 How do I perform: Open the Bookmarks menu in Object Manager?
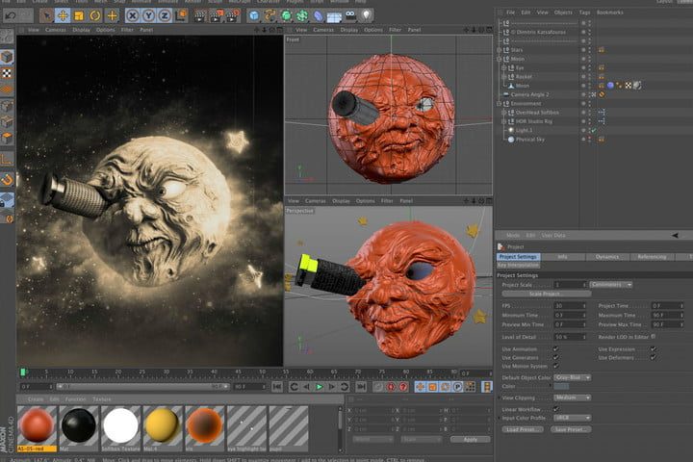[610, 13]
